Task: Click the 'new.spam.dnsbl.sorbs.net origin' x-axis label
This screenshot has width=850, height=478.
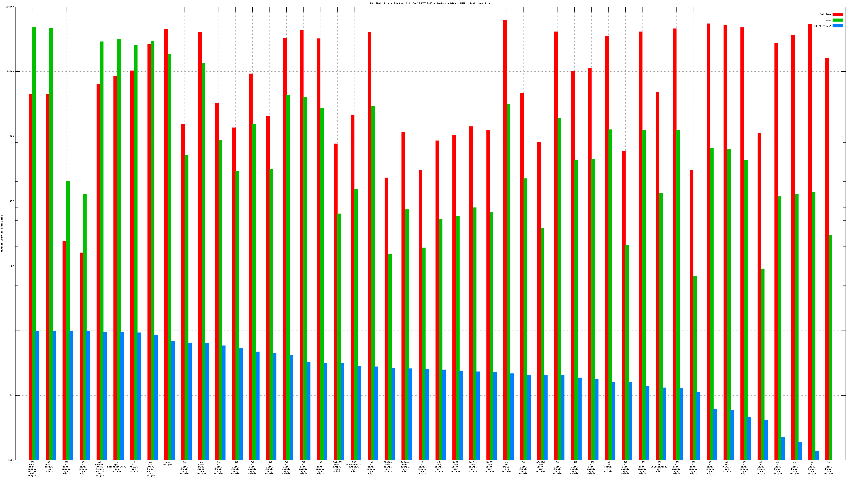Action: [x=32, y=469]
